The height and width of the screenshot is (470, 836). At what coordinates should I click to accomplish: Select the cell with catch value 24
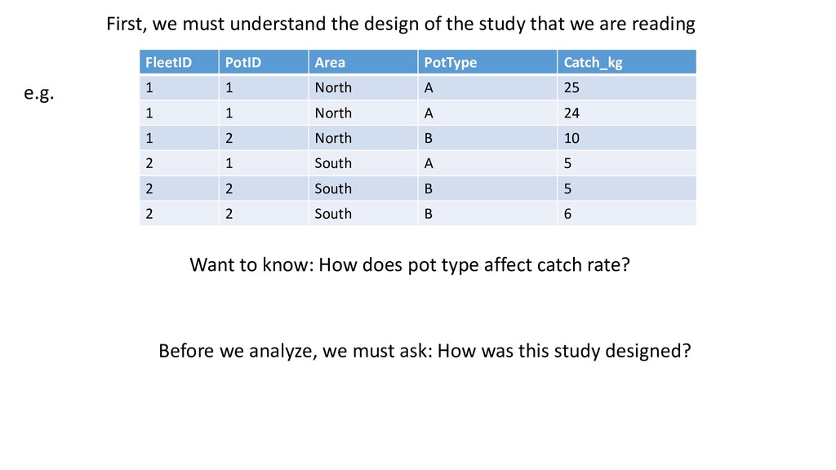[x=627, y=113]
